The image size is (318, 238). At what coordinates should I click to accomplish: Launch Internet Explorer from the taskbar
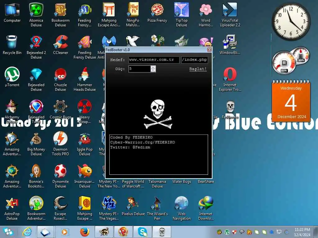tap(27, 232)
